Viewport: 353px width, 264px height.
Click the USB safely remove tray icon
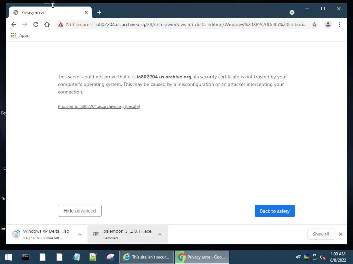pos(315,257)
